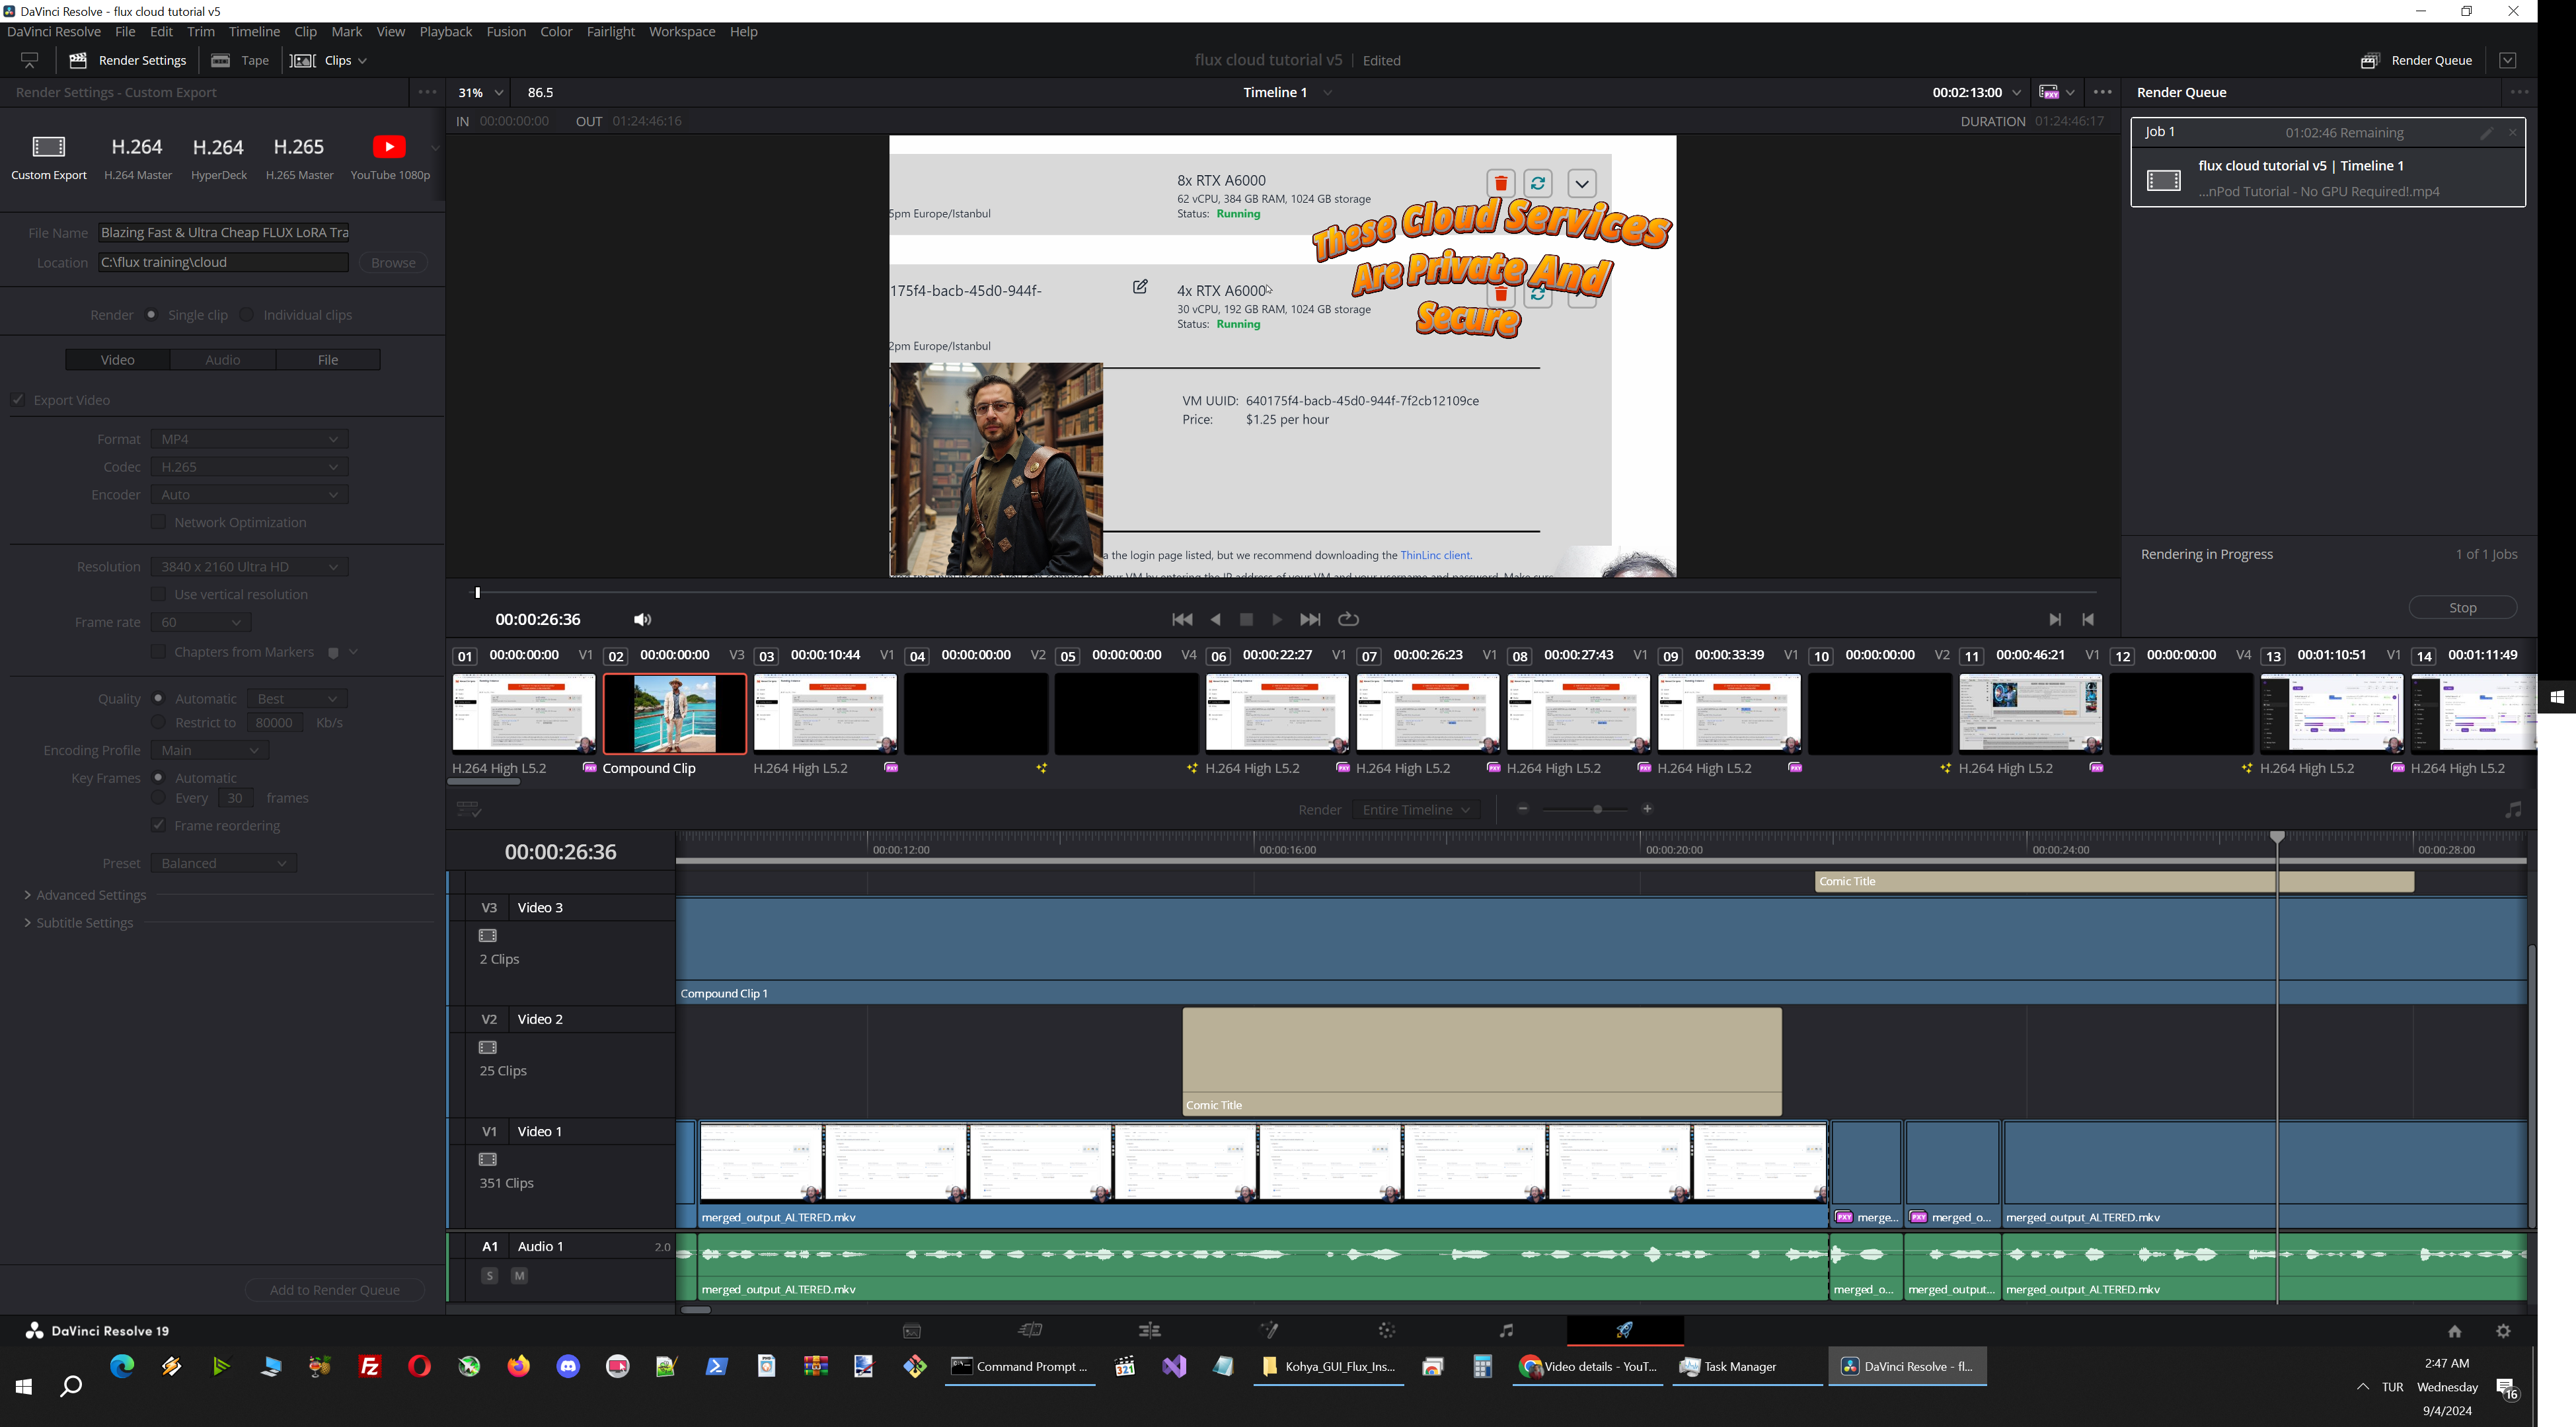Open the Resolution 3840 x 2160 dropdown
This screenshot has height=1427, width=2576.
(249, 567)
